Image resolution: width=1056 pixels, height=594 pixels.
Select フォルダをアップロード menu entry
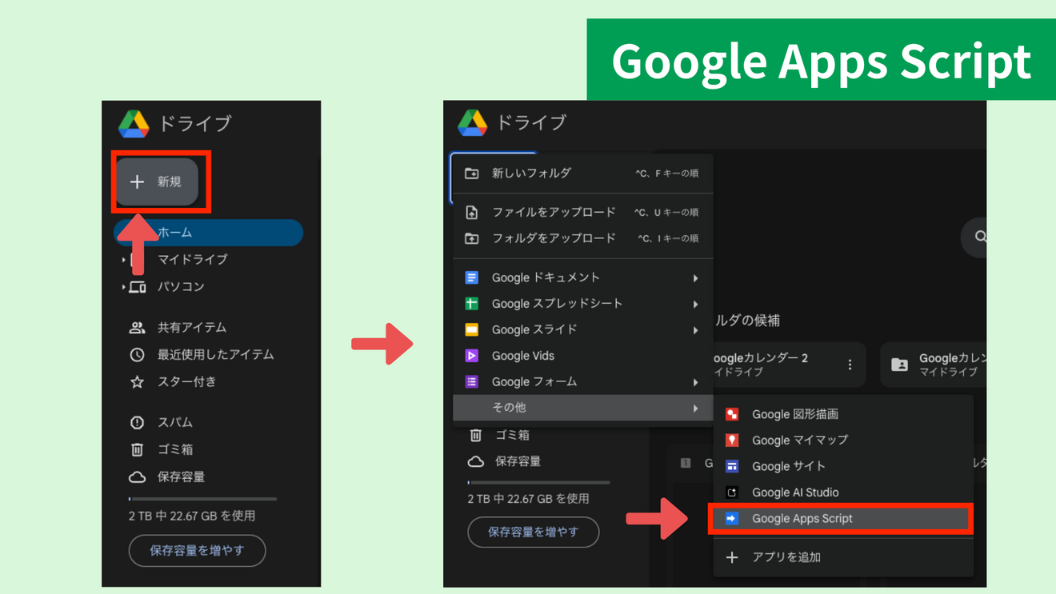pyautogui.click(x=582, y=238)
